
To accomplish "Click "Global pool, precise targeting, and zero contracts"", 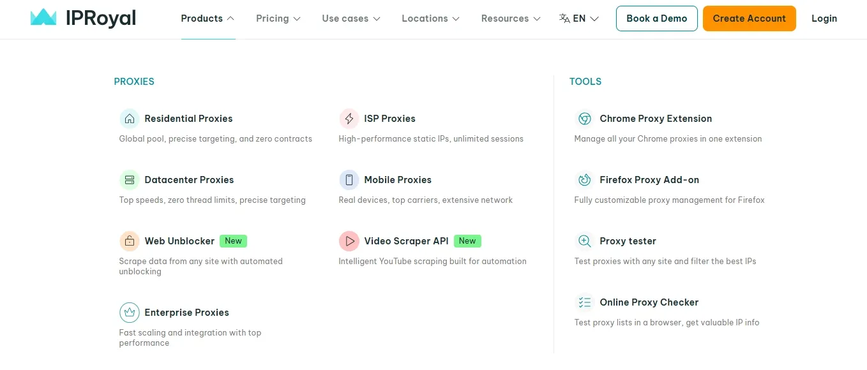I will tap(216, 139).
